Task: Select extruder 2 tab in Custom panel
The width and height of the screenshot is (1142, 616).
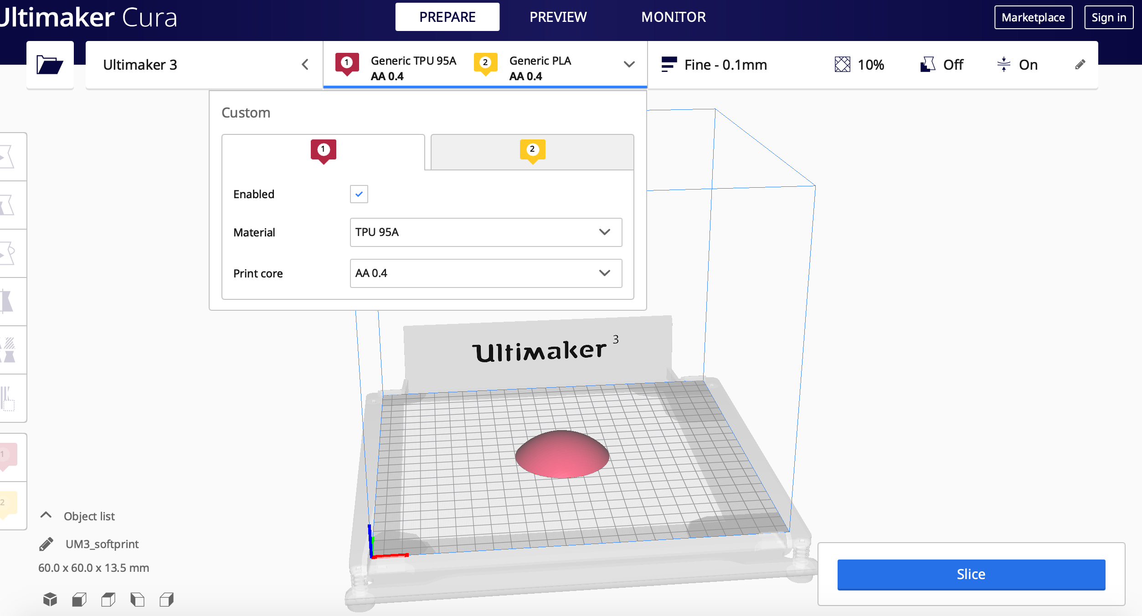Action: coord(532,152)
